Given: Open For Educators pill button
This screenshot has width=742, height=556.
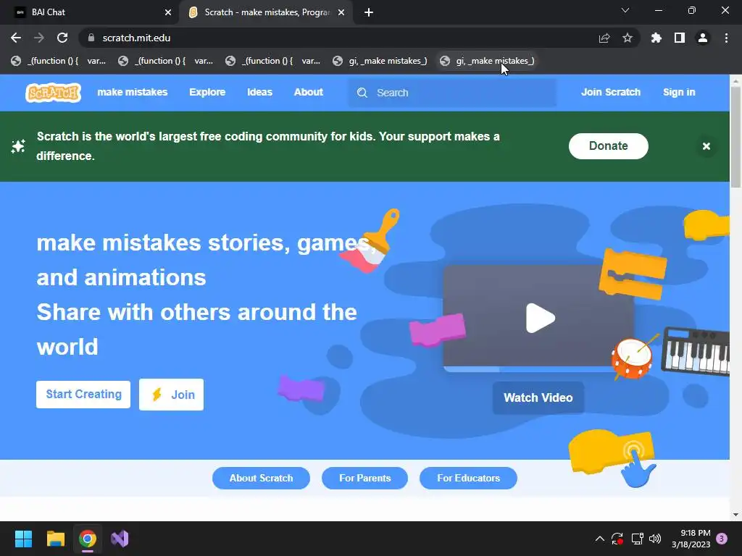Looking at the screenshot, I should tap(469, 478).
